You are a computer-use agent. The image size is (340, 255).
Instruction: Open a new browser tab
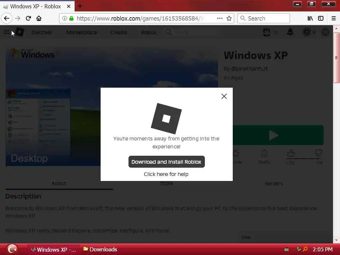(80, 6)
